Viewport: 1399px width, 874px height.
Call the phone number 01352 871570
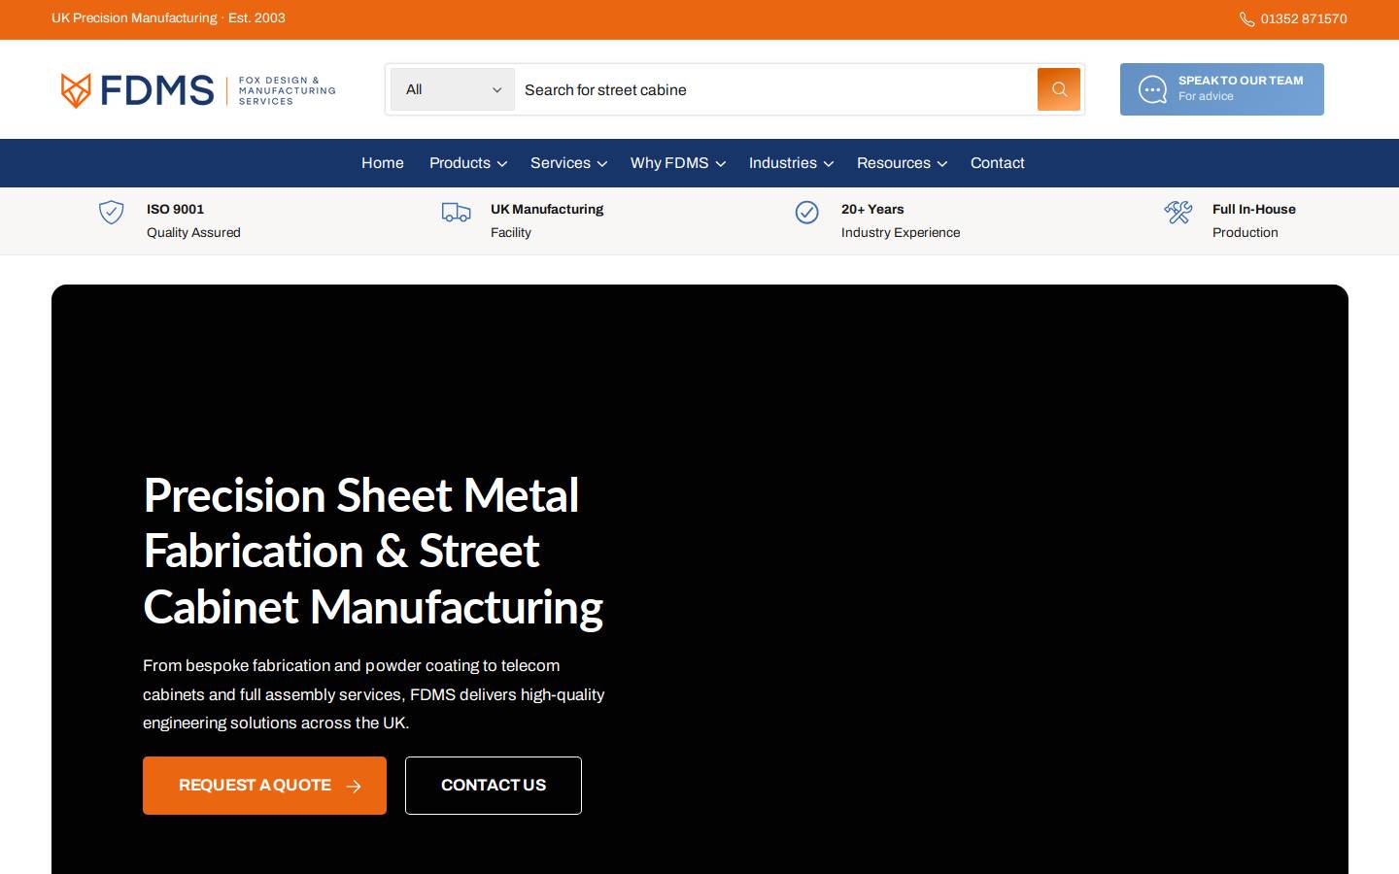click(1304, 19)
